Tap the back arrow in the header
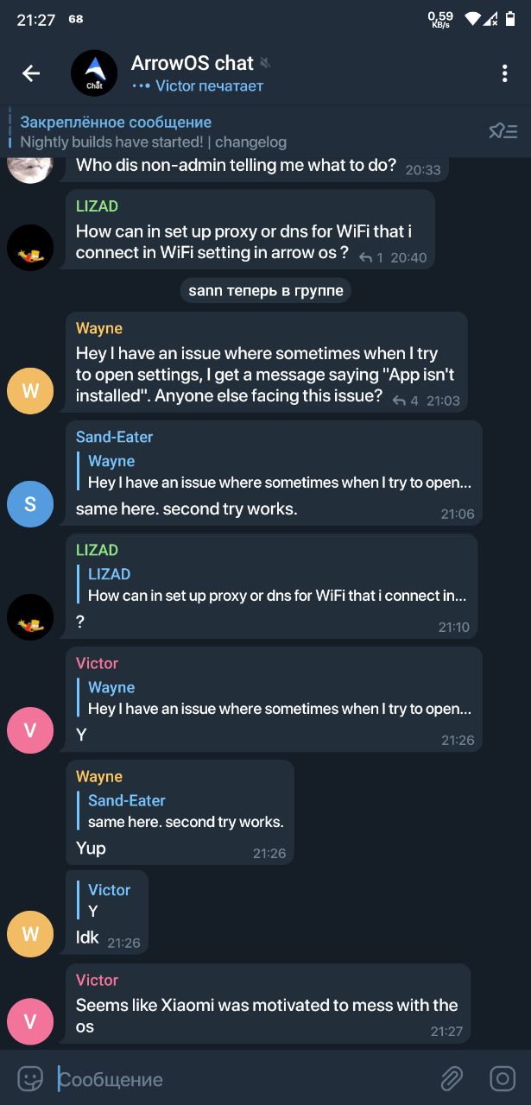The height and width of the screenshot is (1105, 531). (31, 73)
